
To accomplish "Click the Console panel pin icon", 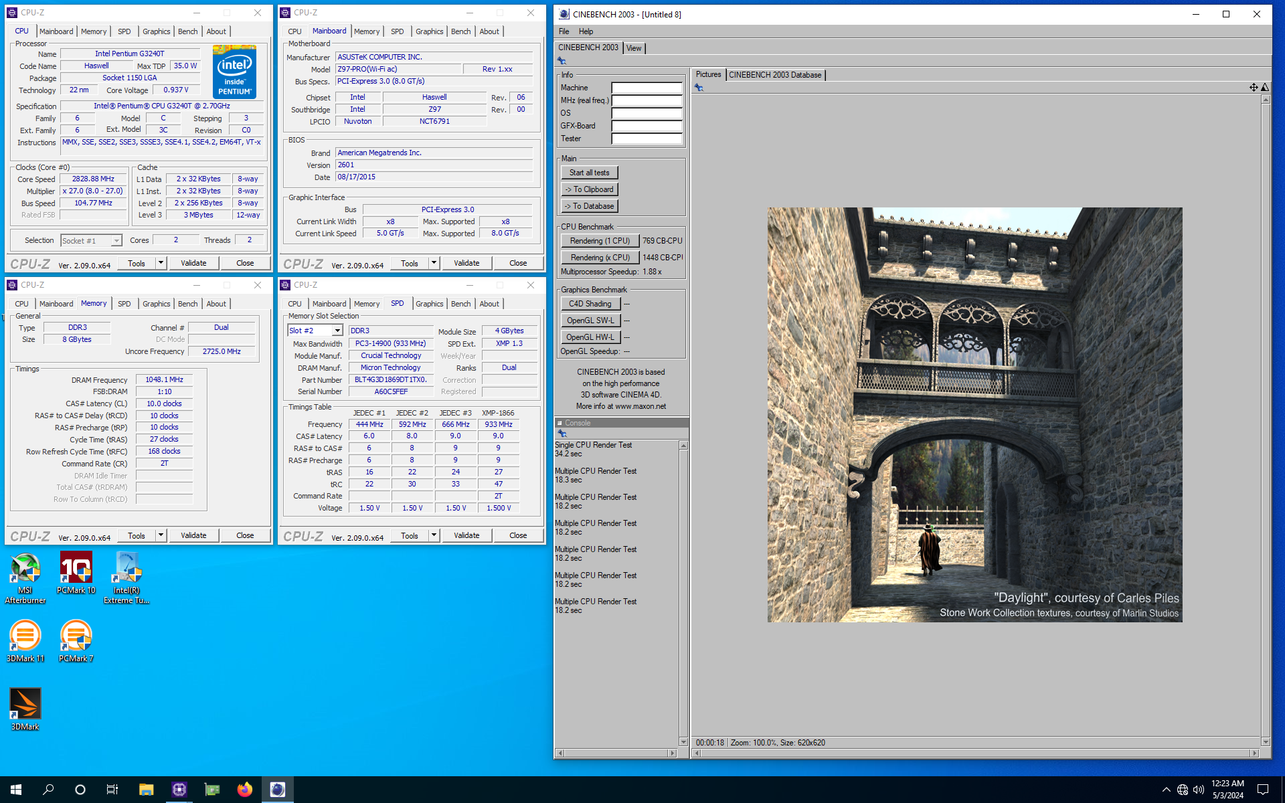I will pyautogui.click(x=562, y=434).
